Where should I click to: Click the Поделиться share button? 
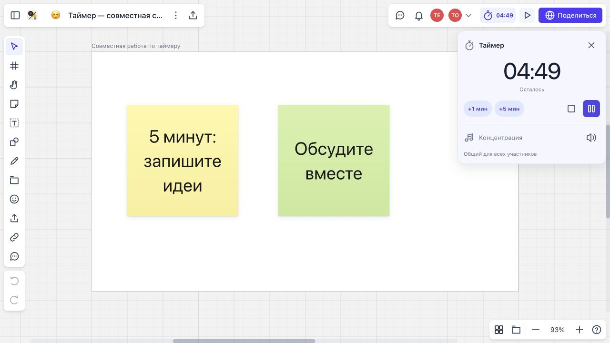[x=570, y=15]
